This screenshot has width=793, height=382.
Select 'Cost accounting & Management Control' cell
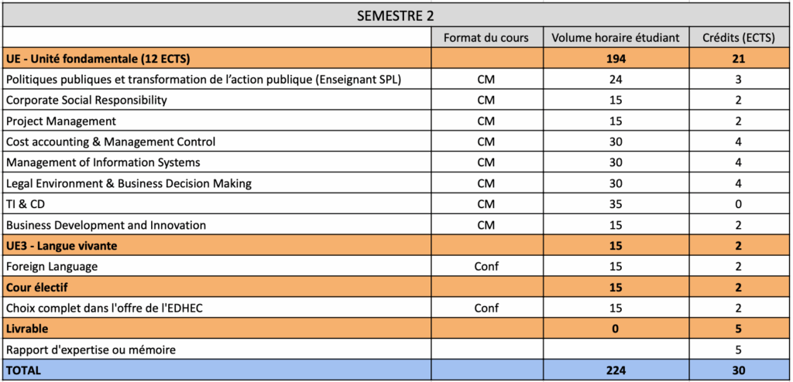tap(110, 142)
